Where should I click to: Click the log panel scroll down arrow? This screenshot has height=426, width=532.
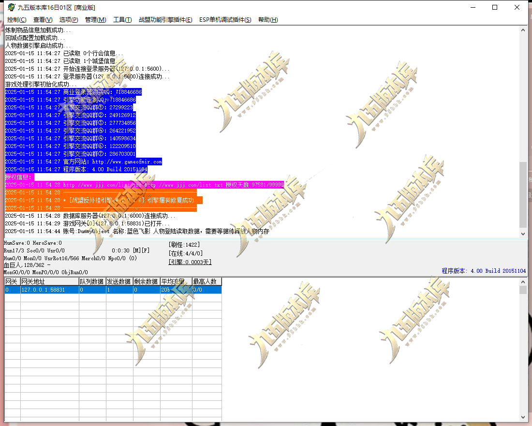(x=523, y=234)
